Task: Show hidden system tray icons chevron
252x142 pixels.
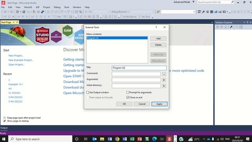Action: click(204, 139)
